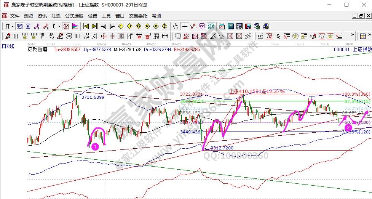Jump to first bar with skip-start arrow

[x=86, y=26]
